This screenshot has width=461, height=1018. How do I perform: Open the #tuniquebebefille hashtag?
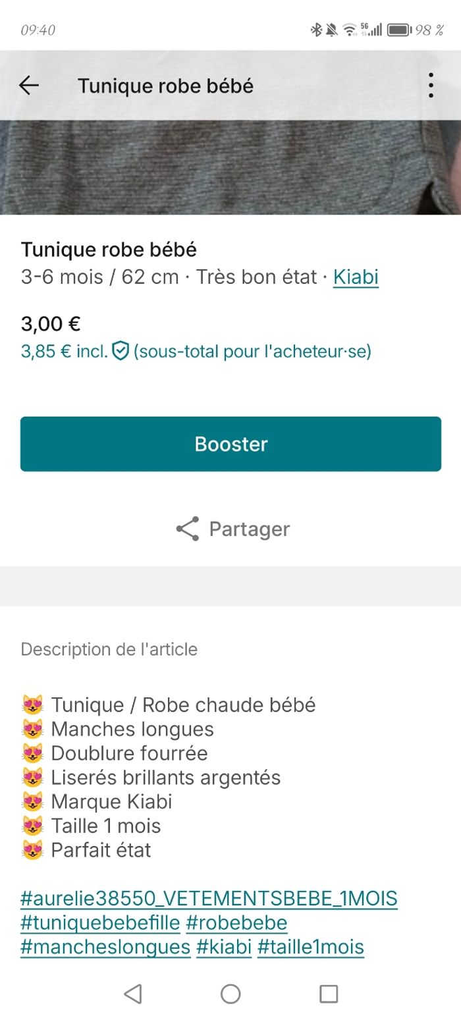tap(100, 923)
